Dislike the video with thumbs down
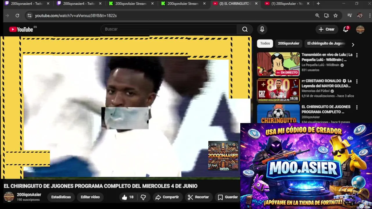 143,197
